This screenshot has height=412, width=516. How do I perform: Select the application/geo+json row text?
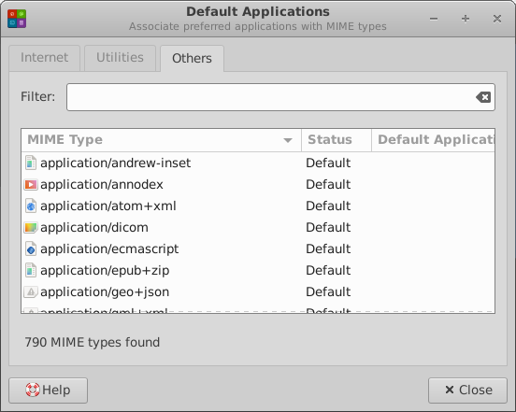coord(105,292)
